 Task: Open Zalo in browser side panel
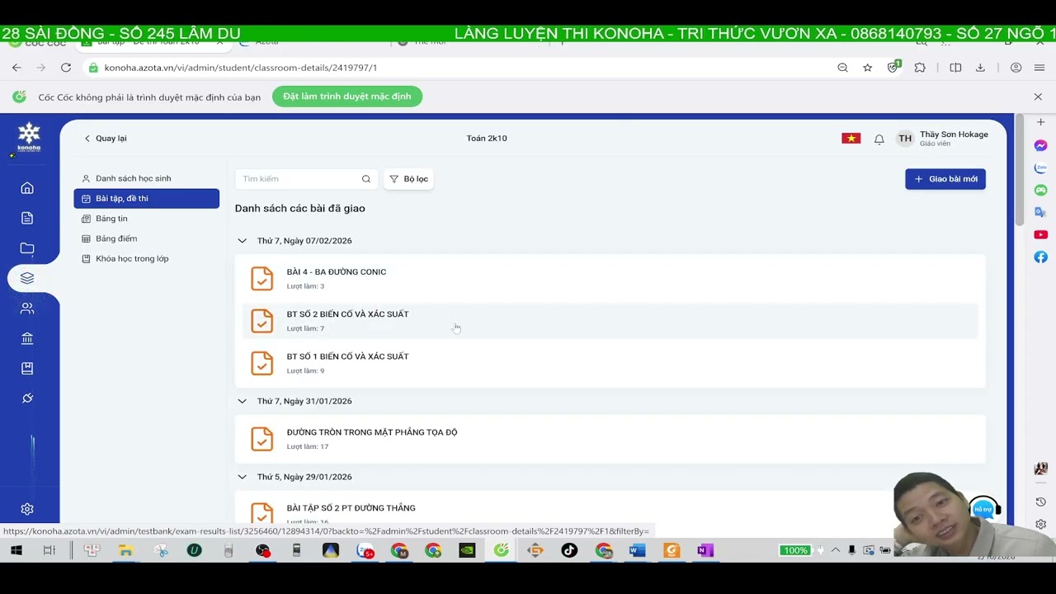pyautogui.click(x=1041, y=168)
